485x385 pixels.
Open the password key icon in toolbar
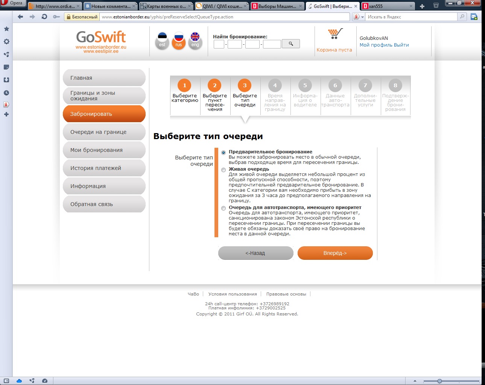pyautogui.click(x=56, y=17)
